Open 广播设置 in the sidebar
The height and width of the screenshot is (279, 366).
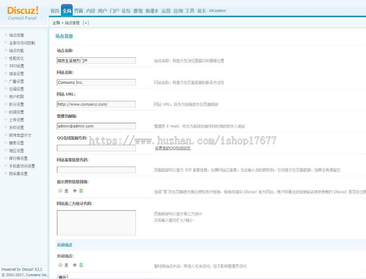pos(16,81)
